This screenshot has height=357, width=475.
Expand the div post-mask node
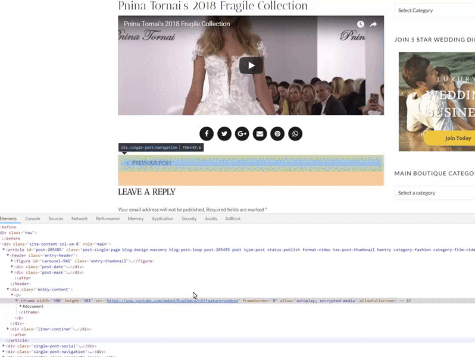coord(12,273)
